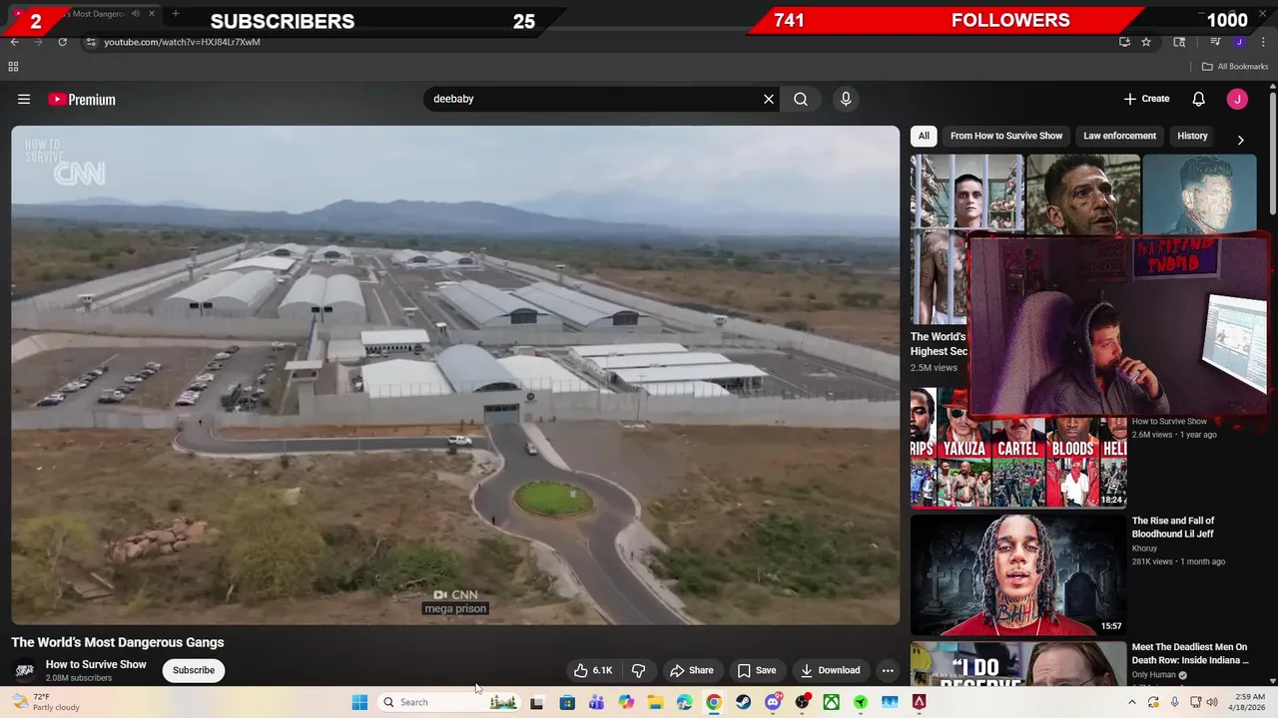Reload the page in the browser
The image size is (1278, 718).
pos(62,42)
